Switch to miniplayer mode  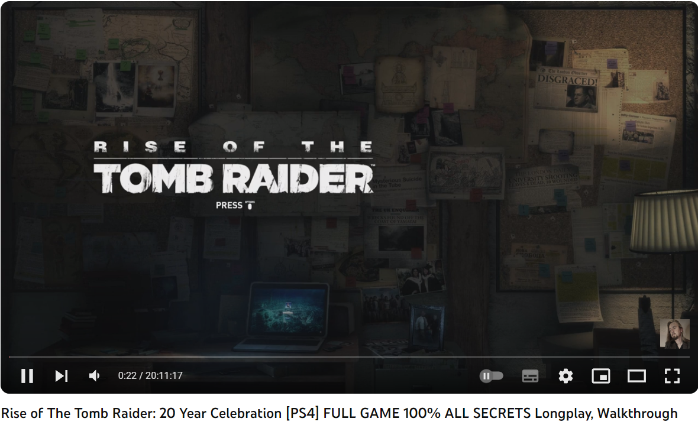point(601,376)
